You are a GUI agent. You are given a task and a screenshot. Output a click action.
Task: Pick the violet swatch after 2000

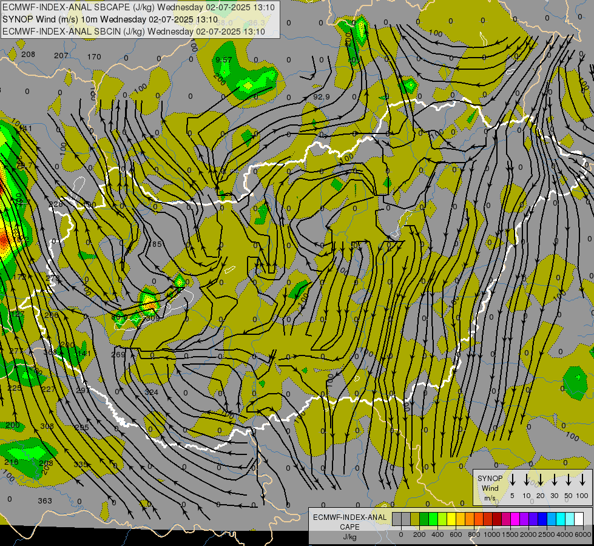(x=533, y=519)
